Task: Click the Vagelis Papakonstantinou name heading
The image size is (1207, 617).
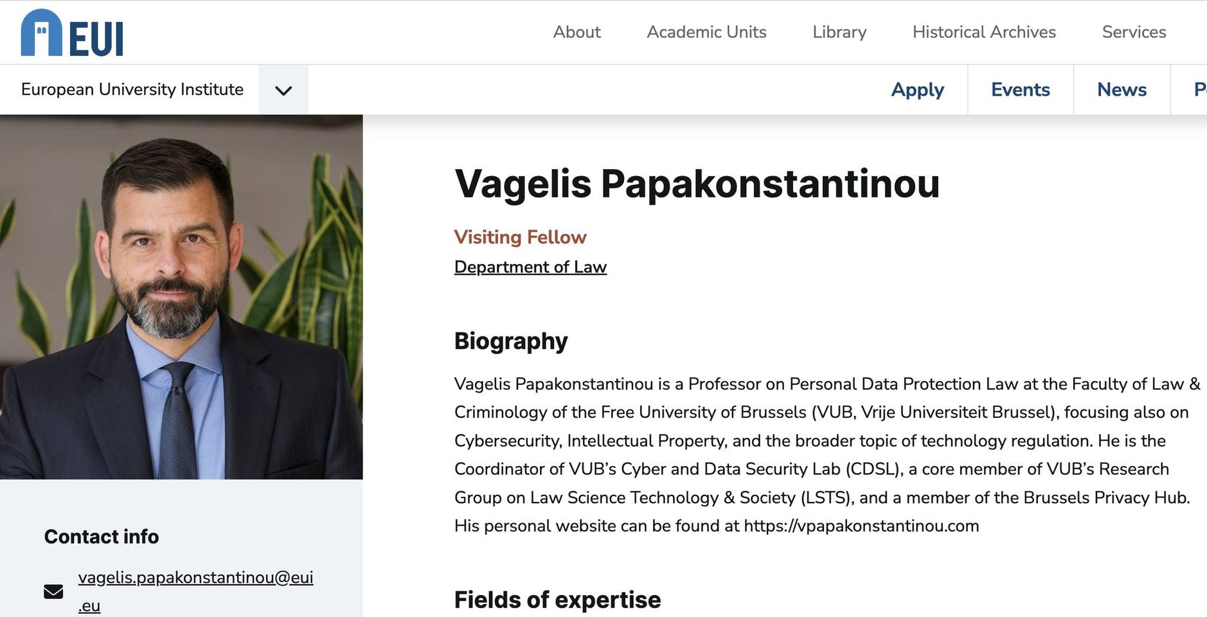Action: (x=697, y=184)
